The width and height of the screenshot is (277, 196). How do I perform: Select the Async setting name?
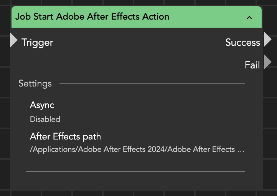coord(42,105)
